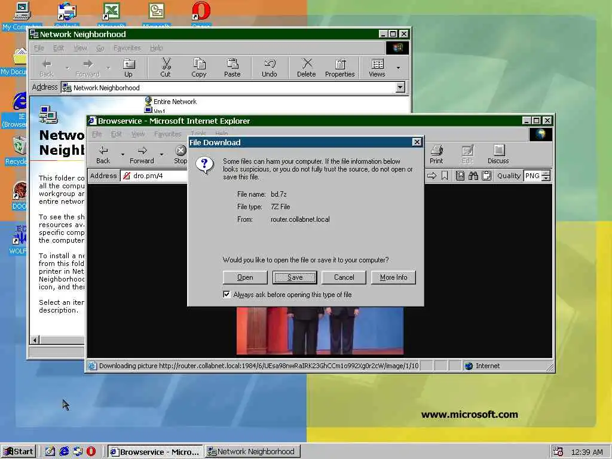Image resolution: width=612 pixels, height=459 pixels.
Task: Close the File Download dialog
Action: click(417, 142)
